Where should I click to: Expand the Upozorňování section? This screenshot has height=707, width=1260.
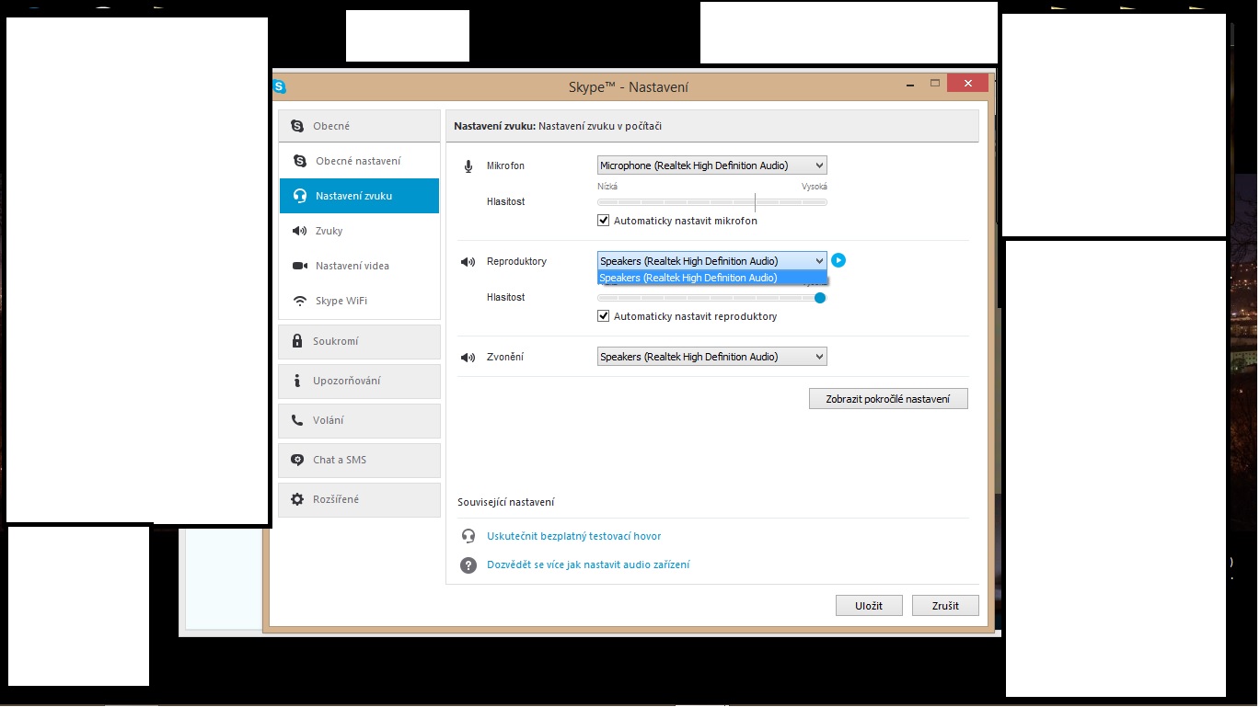click(360, 381)
